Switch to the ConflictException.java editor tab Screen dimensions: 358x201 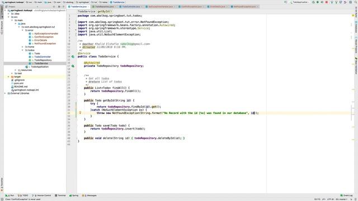pos(191,7)
